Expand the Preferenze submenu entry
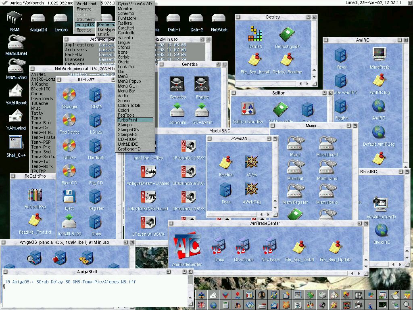The height and width of the screenshot is (310, 413). tap(106, 25)
